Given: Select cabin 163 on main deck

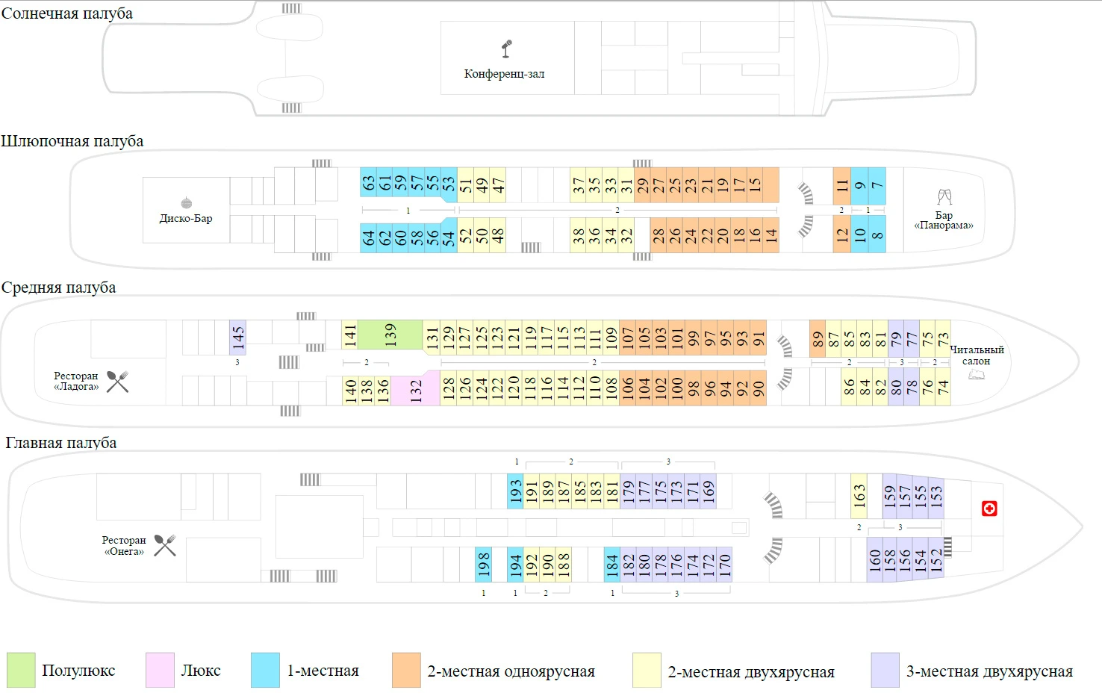Looking at the screenshot, I should (x=859, y=496).
